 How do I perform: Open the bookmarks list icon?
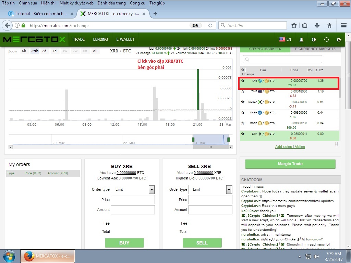pos(305,25)
